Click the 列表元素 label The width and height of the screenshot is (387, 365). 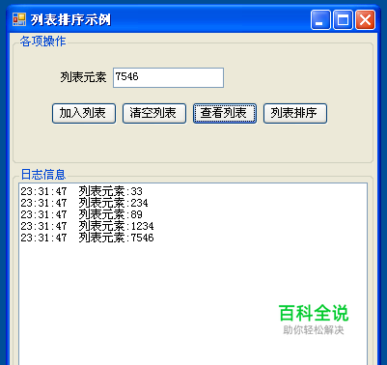[83, 77]
